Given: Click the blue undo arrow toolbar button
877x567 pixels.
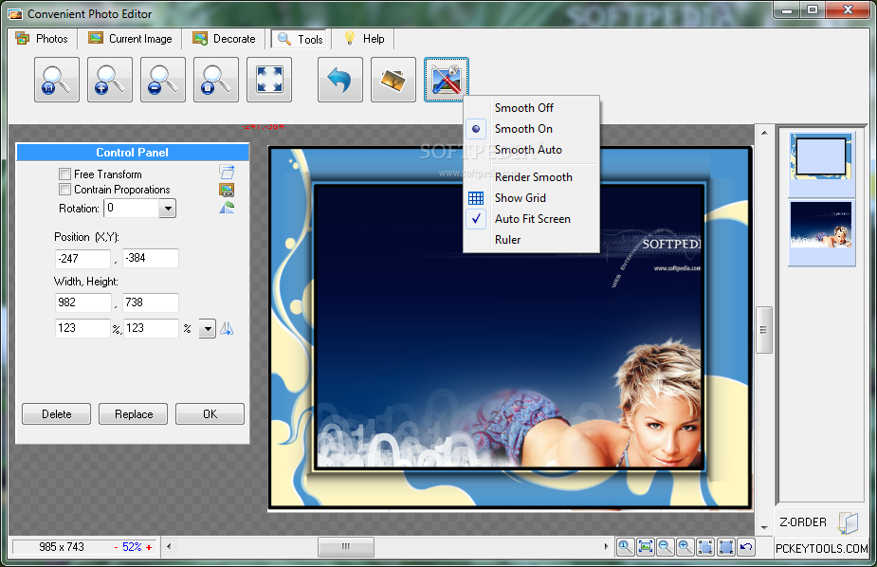Looking at the screenshot, I should coord(340,80).
